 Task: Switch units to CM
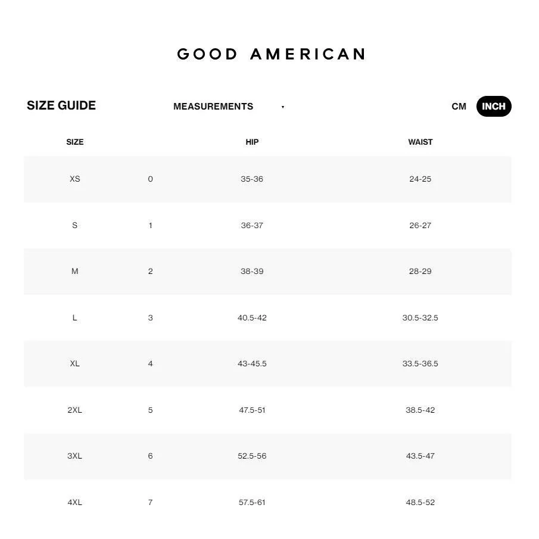(459, 107)
